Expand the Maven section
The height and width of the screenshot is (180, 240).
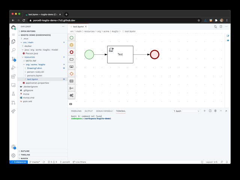coord(42,158)
